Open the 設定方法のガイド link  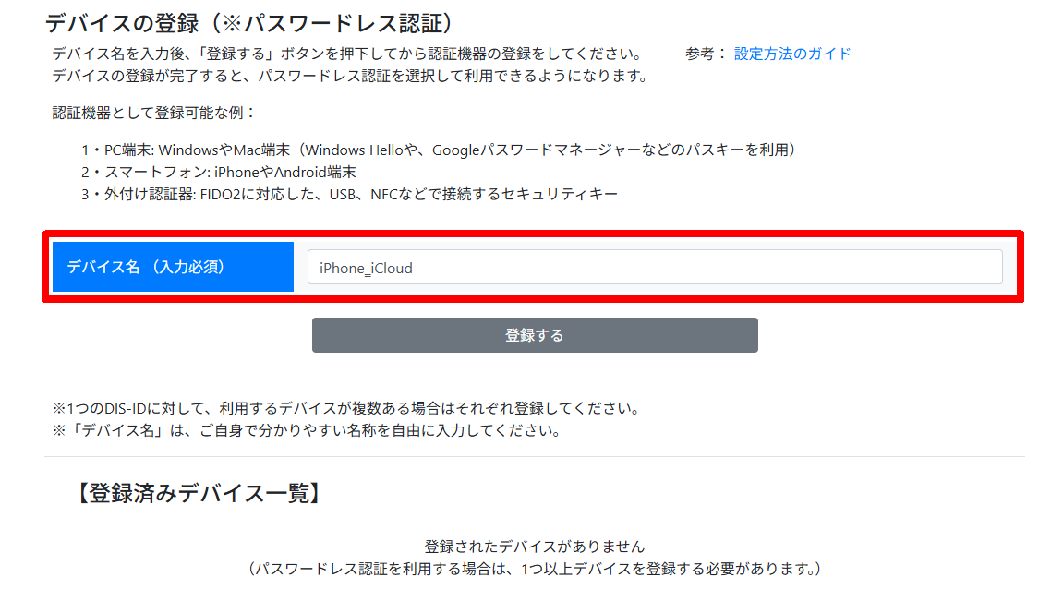[x=792, y=54]
